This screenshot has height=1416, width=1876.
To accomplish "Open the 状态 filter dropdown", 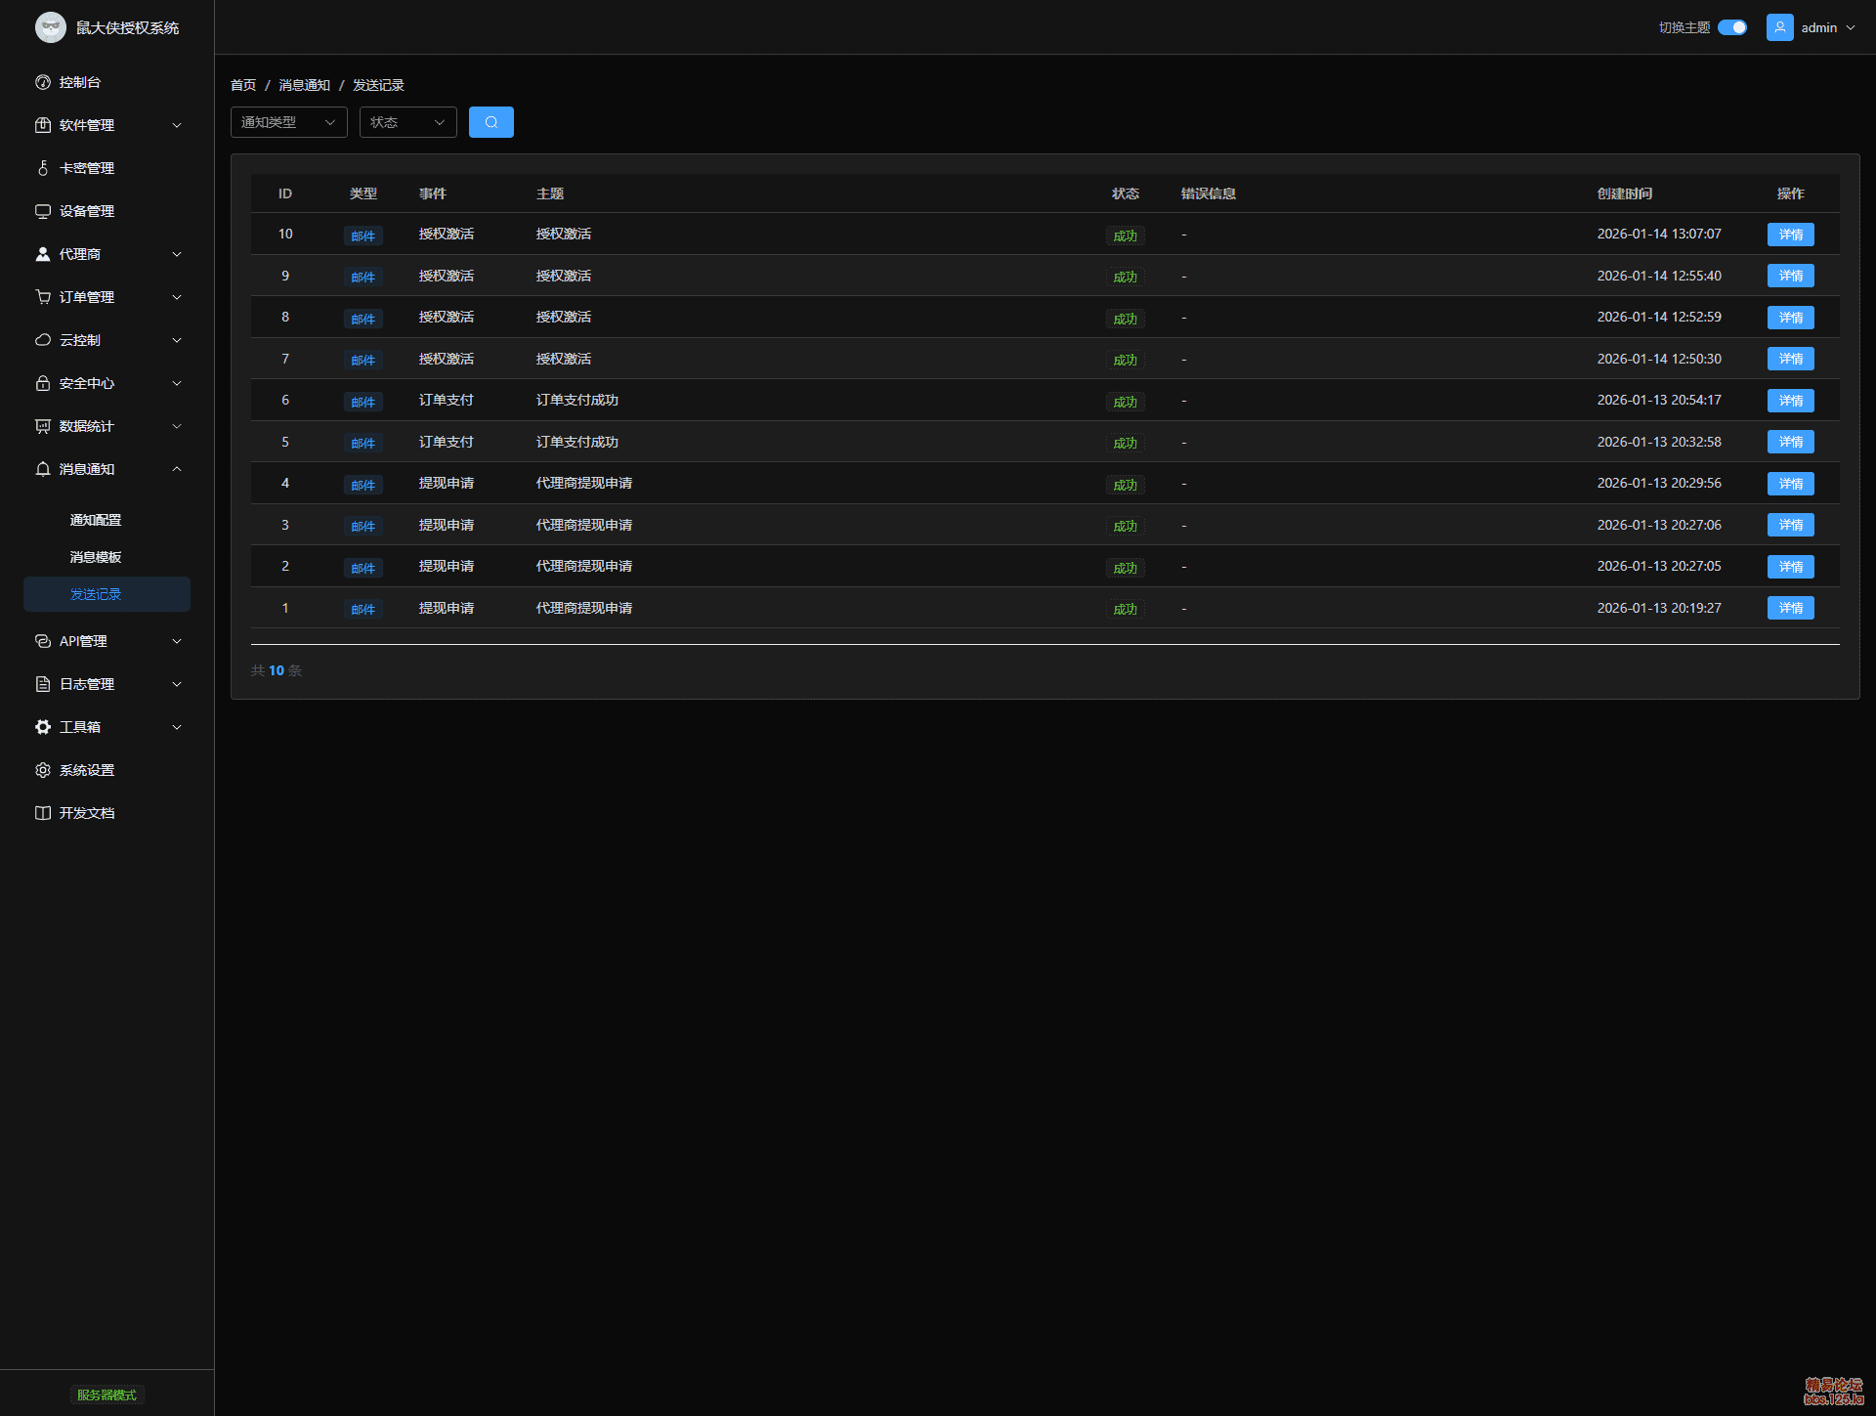I will (x=408, y=122).
